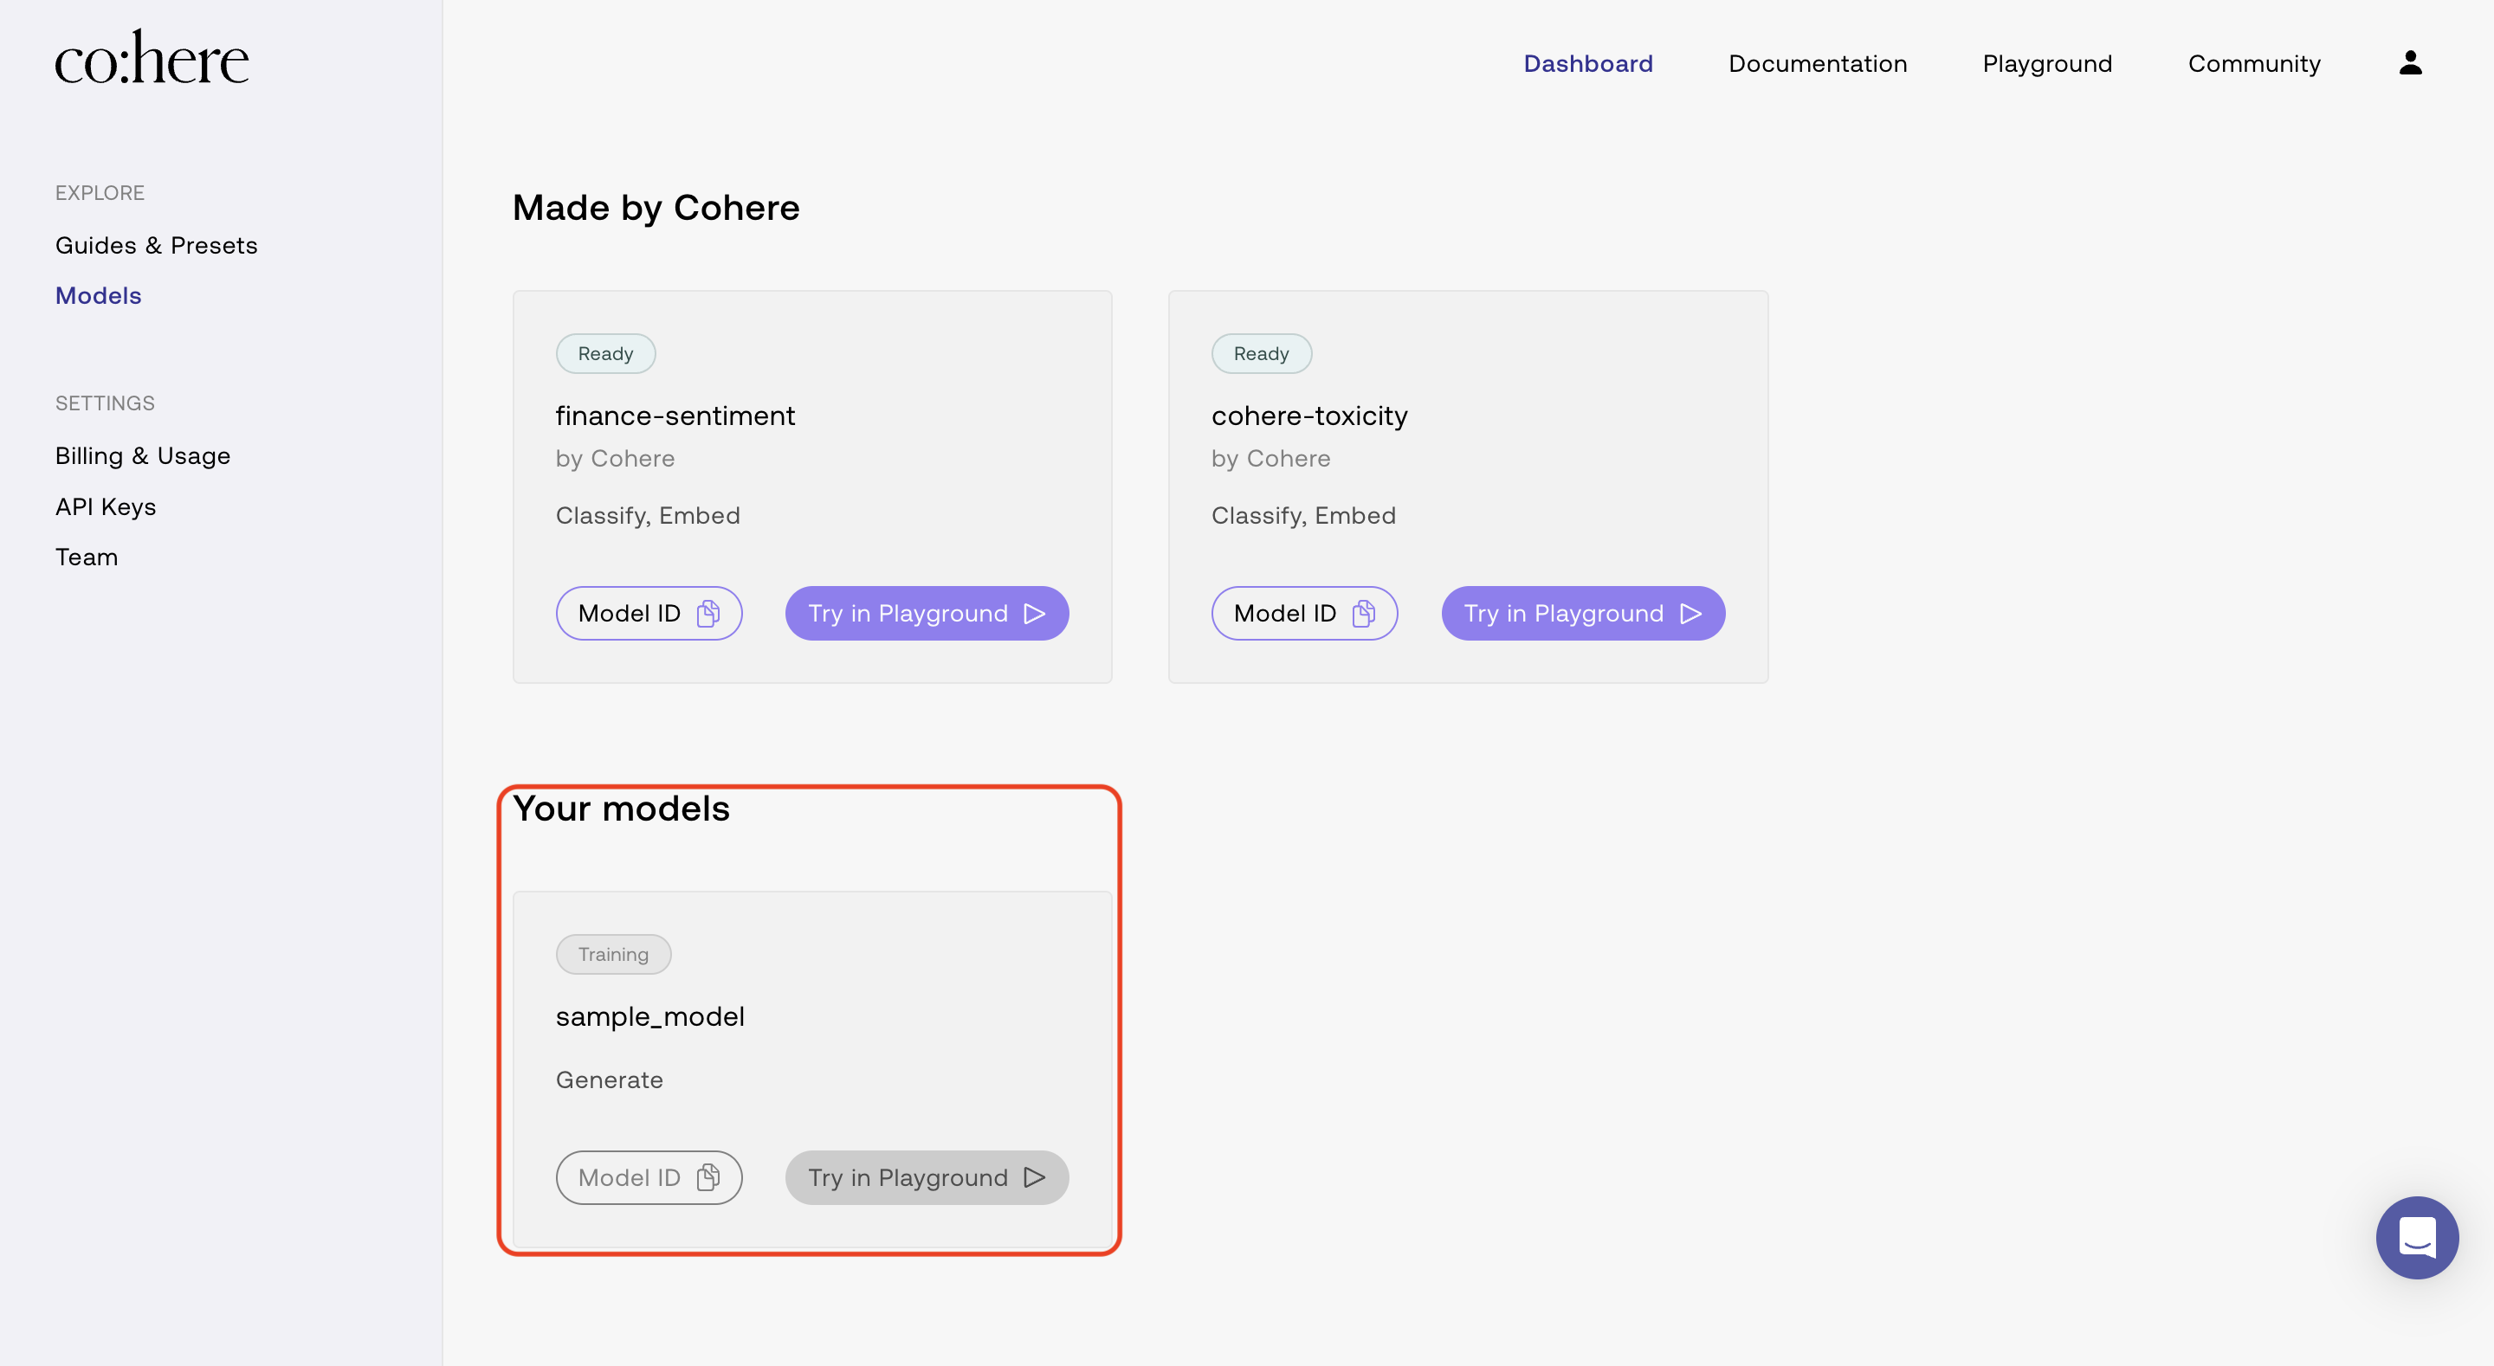Open Playground from top navigation

point(2046,64)
